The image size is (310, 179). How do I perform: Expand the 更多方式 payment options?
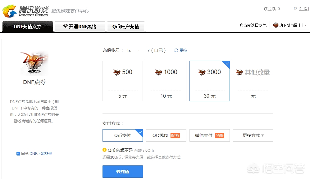coord(253,135)
